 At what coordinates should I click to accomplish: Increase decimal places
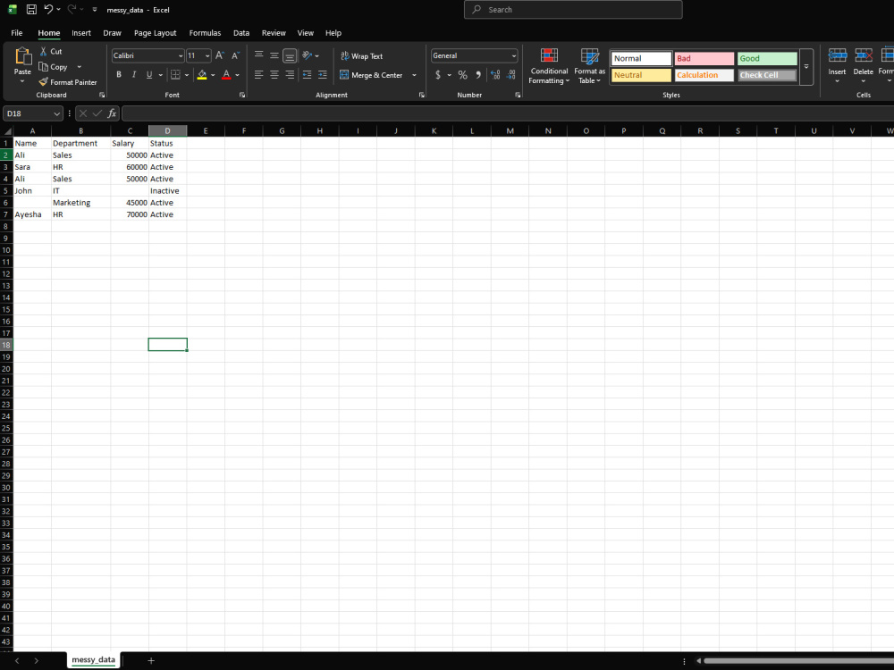click(x=495, y=75)
